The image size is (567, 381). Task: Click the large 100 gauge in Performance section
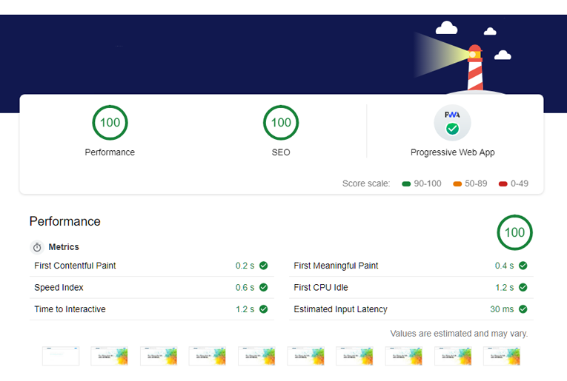pos(514,232)
